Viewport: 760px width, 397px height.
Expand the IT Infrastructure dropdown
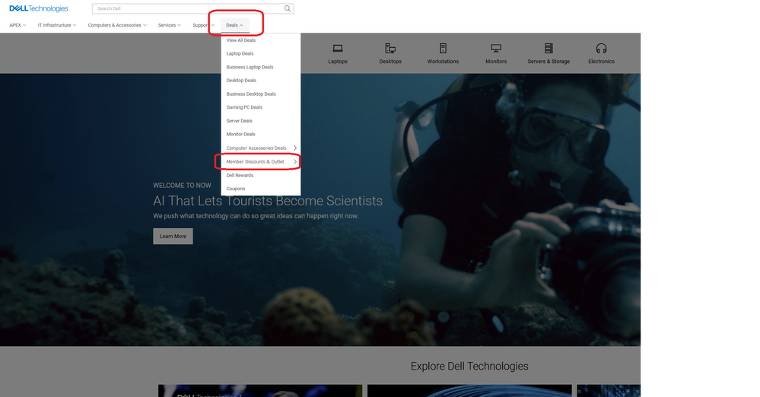57,25
